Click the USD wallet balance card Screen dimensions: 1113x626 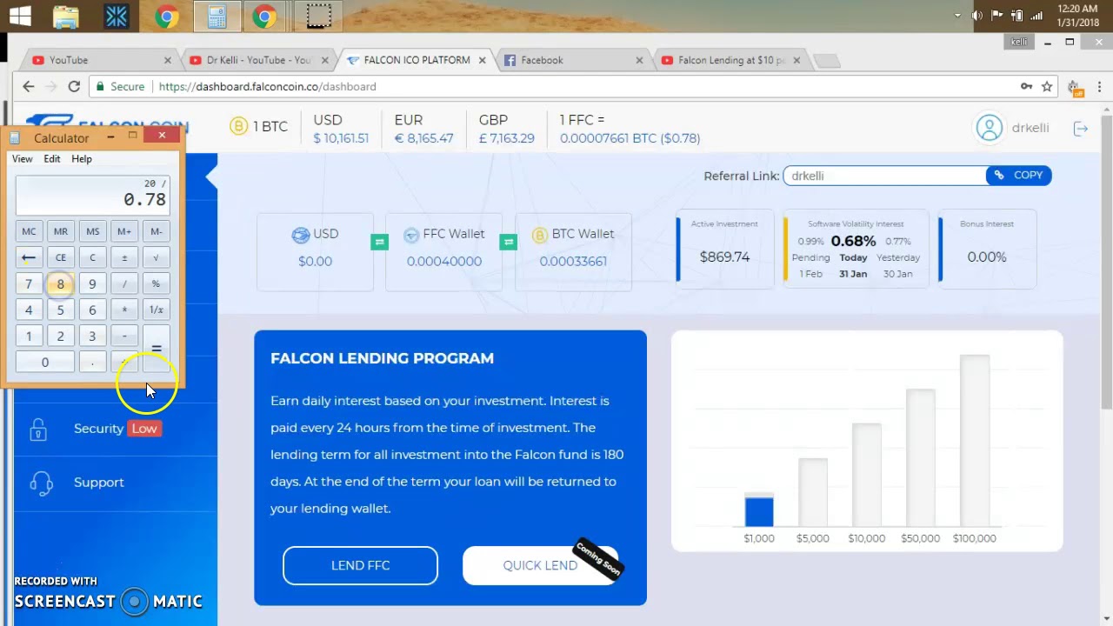click(x=315, y=251)
